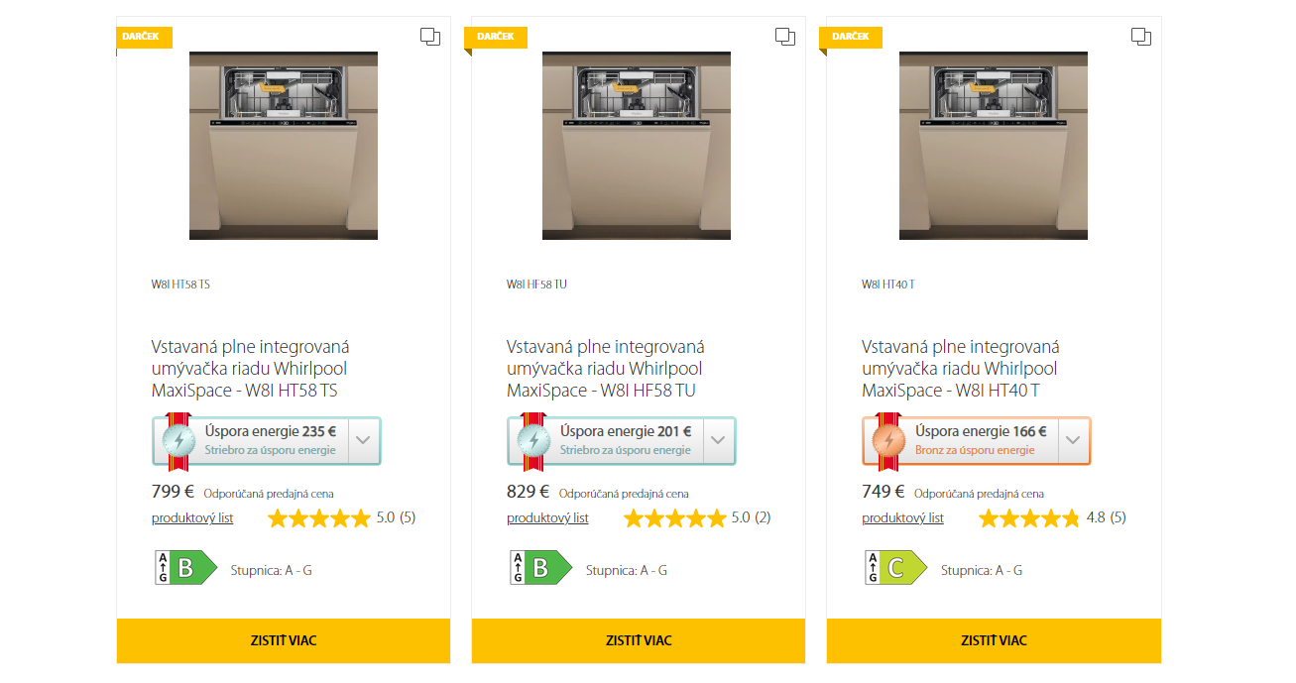Open produktový list for W8I HT40 T

pyautogui.click(x=902, y=518)
